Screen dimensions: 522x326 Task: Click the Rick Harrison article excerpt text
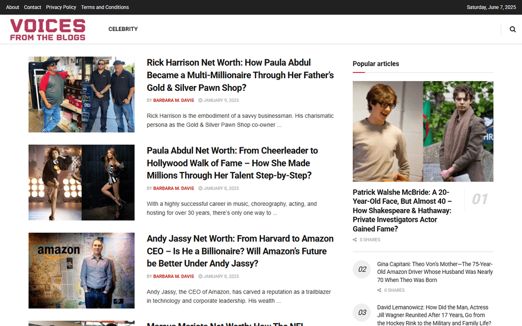[240, 120]
